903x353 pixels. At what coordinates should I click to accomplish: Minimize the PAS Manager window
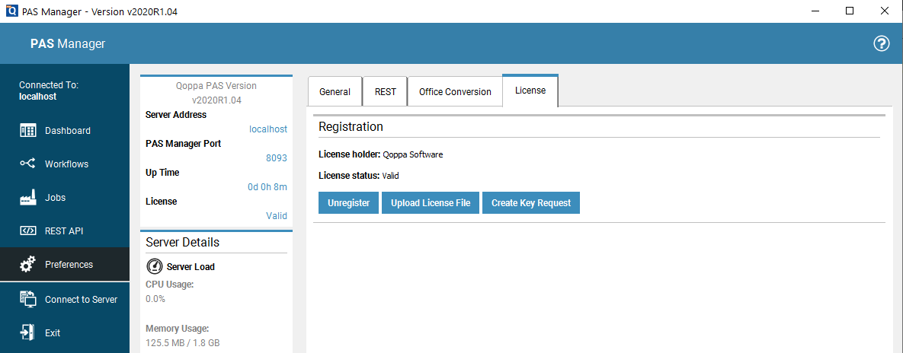pyautogui.click(x=815, y=11)
